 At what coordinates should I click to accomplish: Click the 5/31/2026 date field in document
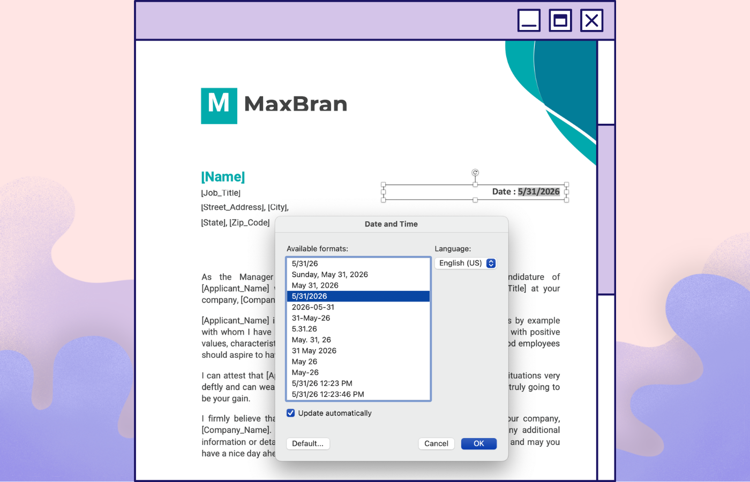click(x=539, y=192)
